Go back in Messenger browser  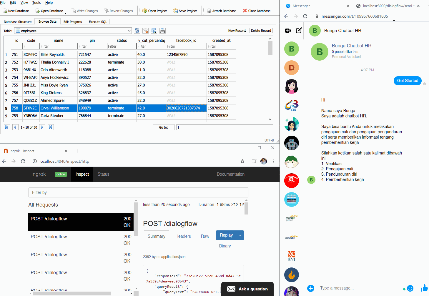coord(286,16)
